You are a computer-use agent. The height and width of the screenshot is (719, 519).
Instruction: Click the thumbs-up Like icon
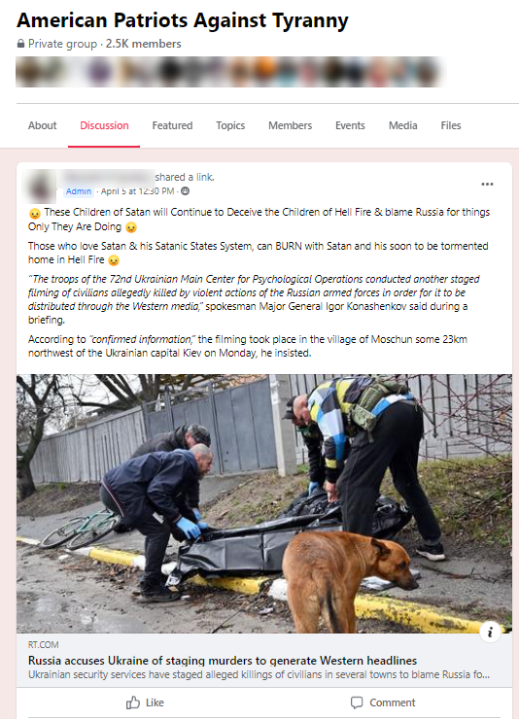point(133,702)
